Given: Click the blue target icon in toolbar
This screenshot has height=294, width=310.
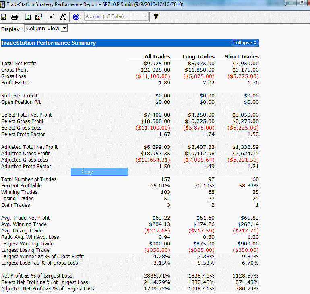Looking at the screenshot, I should 76,17.
